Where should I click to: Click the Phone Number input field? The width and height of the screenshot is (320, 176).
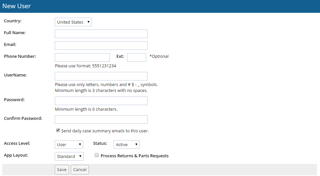[x=82, y=57]
